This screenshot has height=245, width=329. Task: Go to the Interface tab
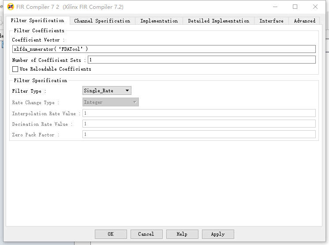(271, 21)
